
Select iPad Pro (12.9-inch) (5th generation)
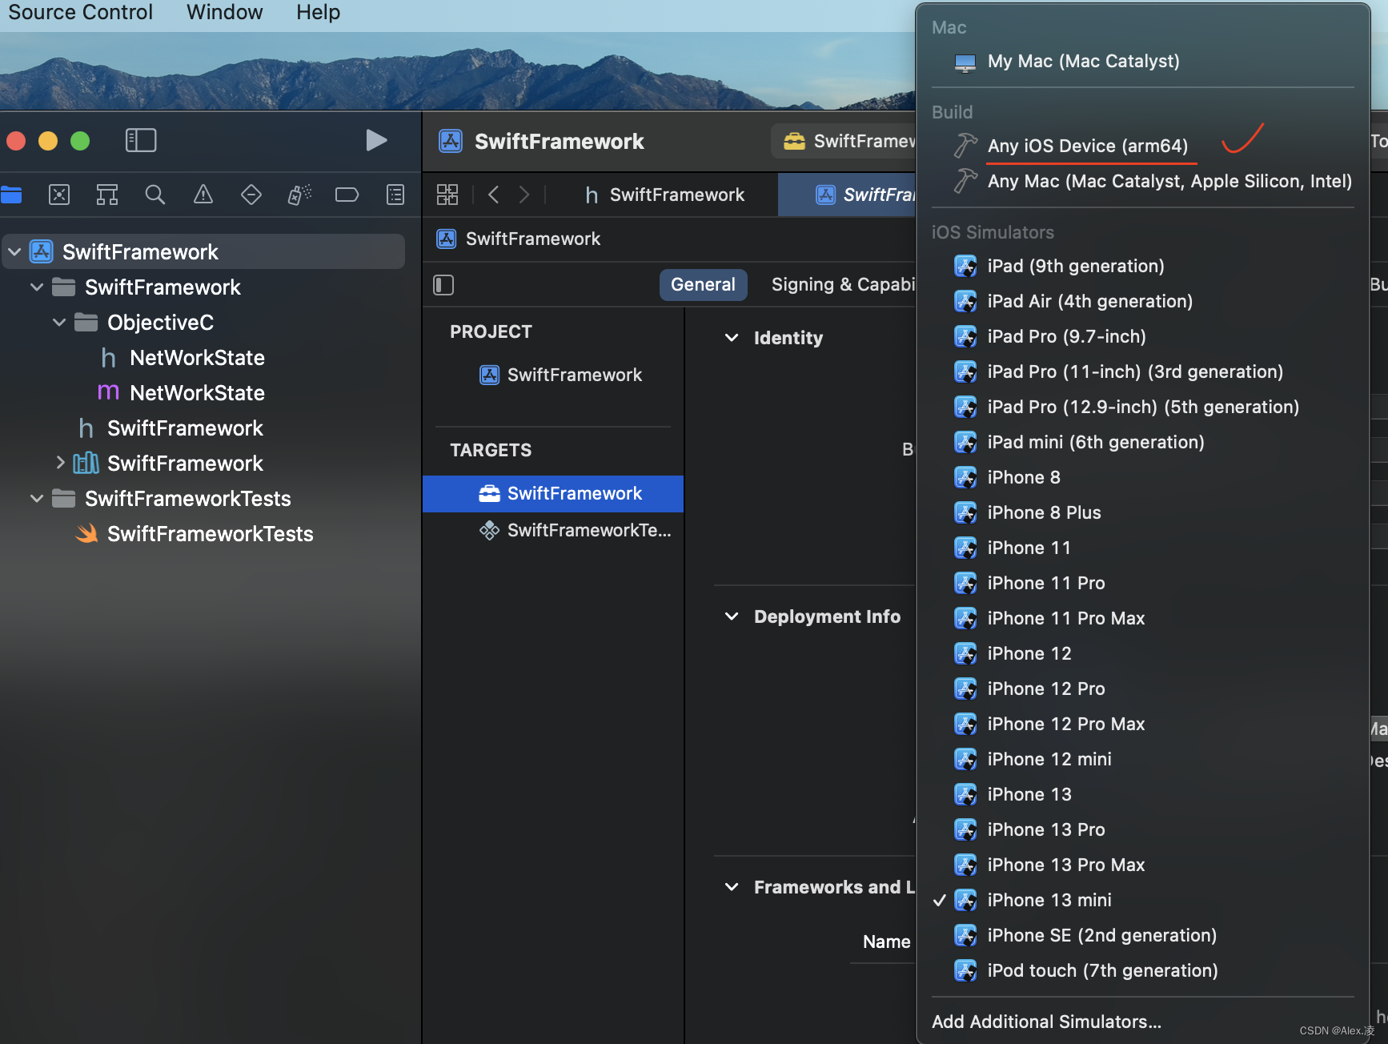pyautogui.click(x=1143, y=407)
